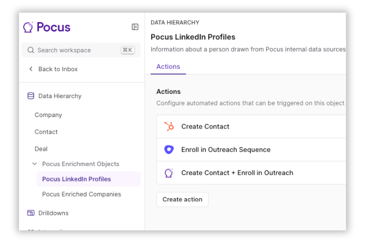
Task: Click the Drilldowns panel icon
Action: [x=31, y=213]
